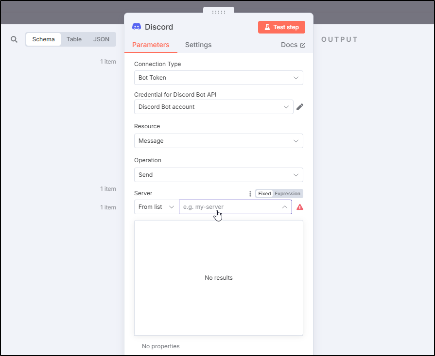The image size is (435, 356).
Task: Expand the Resource dropdown showing Message
Action: point(219,141)
